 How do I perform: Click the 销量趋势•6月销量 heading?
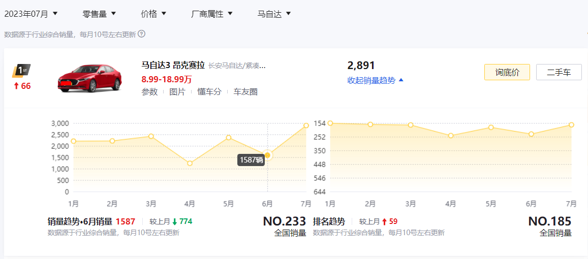click(80, 221)
